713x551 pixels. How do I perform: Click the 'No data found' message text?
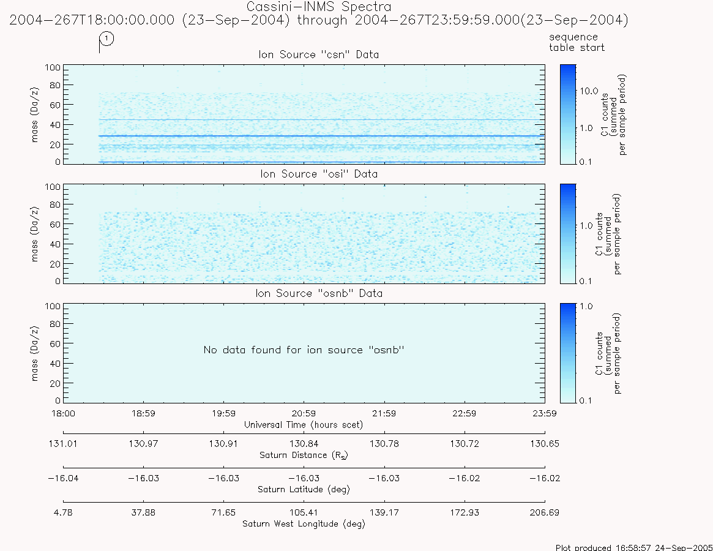304,350
